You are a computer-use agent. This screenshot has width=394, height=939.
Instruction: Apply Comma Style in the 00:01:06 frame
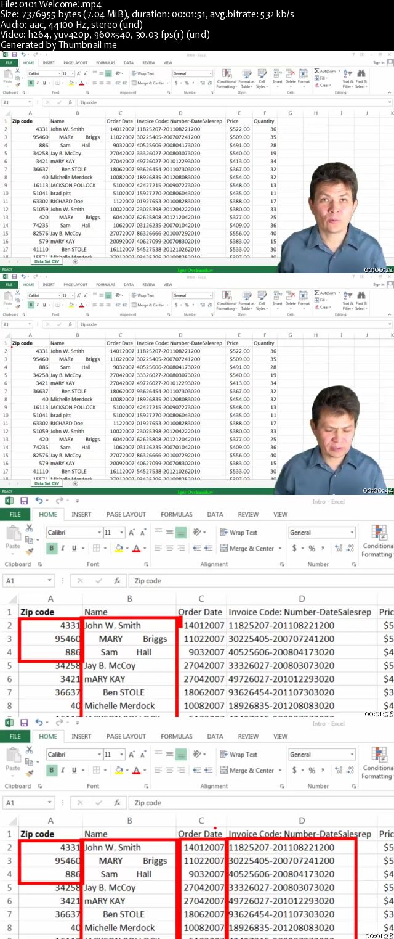(323, 548)
